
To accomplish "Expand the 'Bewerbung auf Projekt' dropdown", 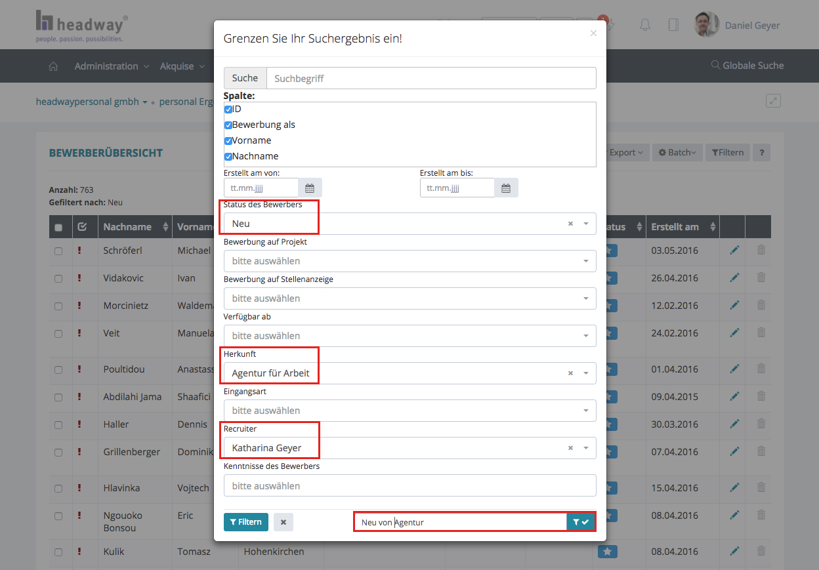I will tap(409, 261).
